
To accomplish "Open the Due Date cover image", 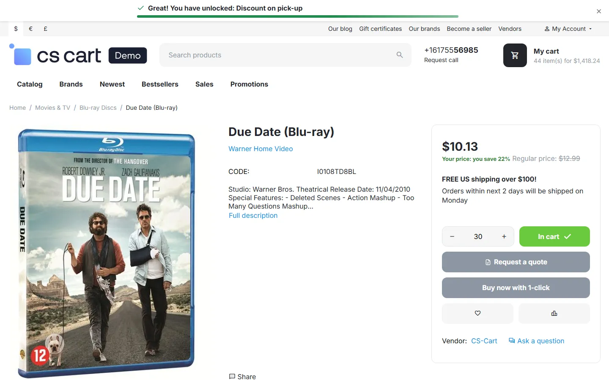I will tap(106, 253).
